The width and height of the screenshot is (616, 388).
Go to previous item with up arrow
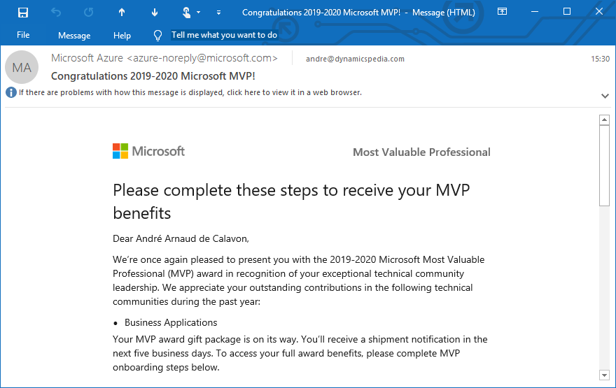coord(122,13)
